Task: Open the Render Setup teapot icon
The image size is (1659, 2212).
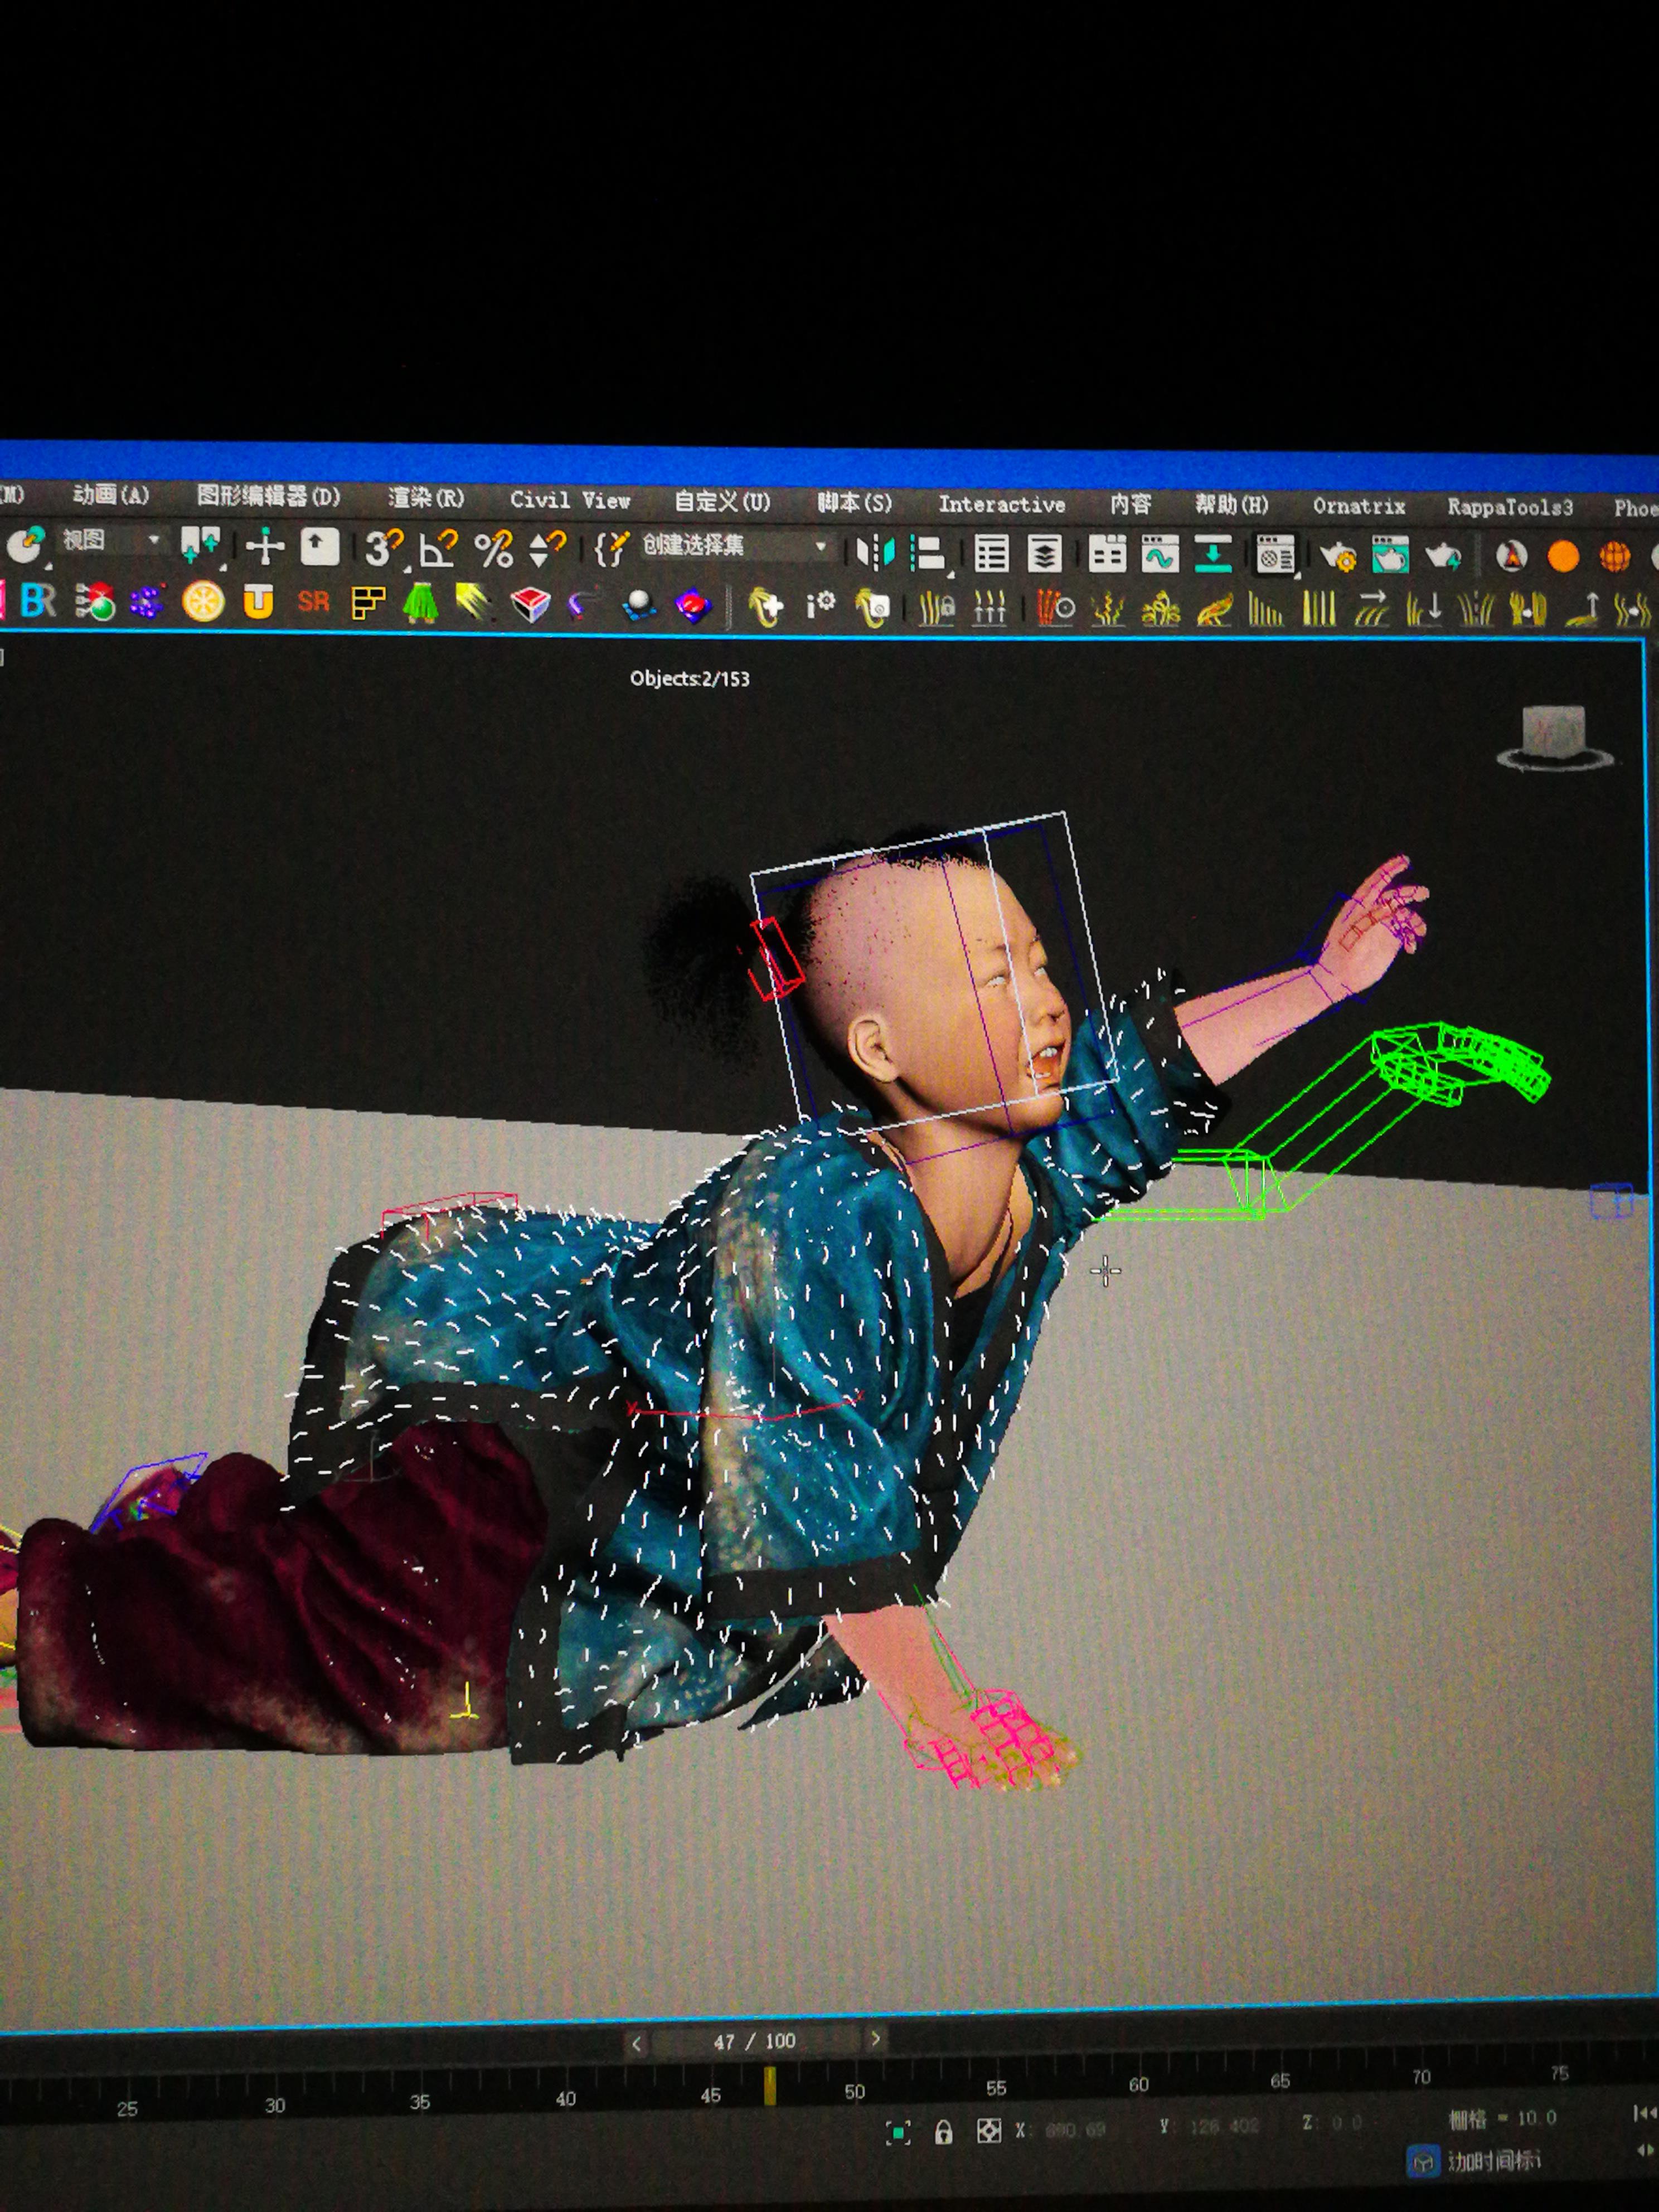Action: (1338, 556)
